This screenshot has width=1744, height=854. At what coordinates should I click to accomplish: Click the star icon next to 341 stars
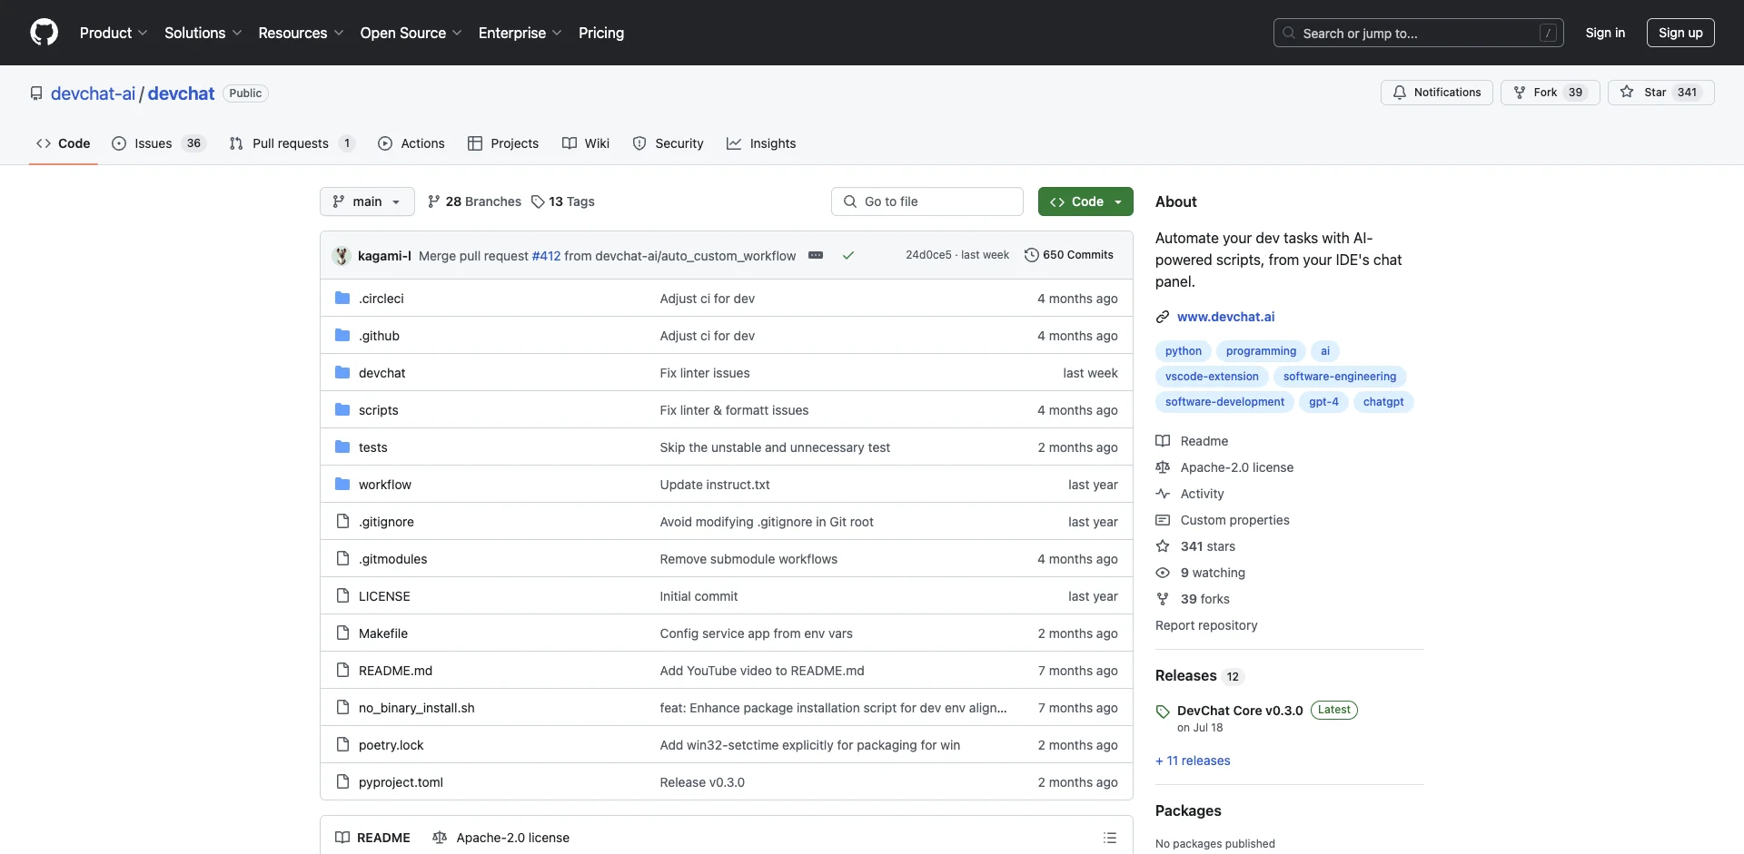1163,546
